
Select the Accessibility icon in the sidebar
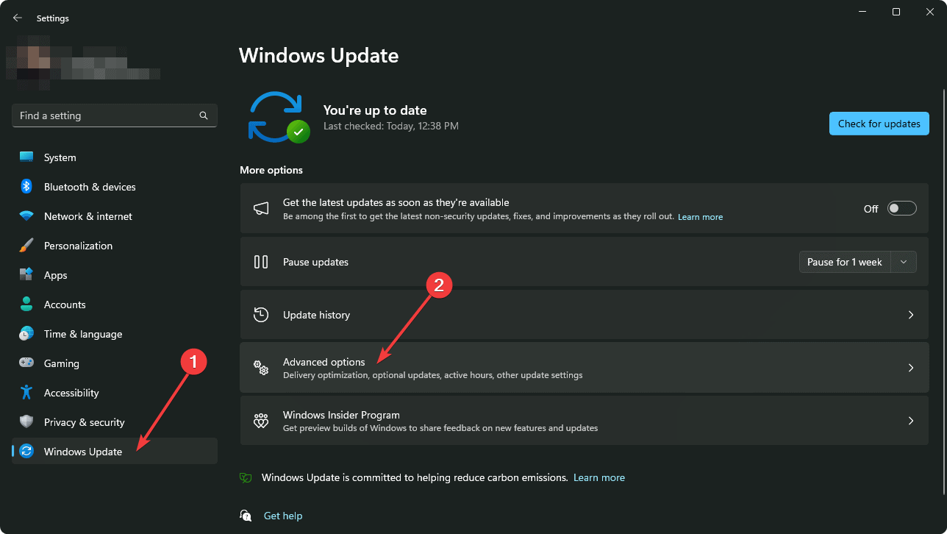pos(26,392)
